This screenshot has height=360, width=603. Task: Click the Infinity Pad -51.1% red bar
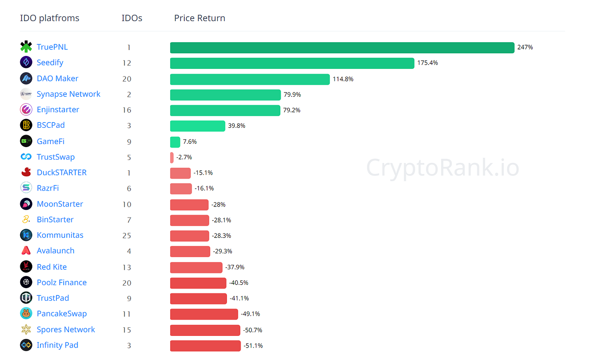pyautogui.click(x=205, y=346)
